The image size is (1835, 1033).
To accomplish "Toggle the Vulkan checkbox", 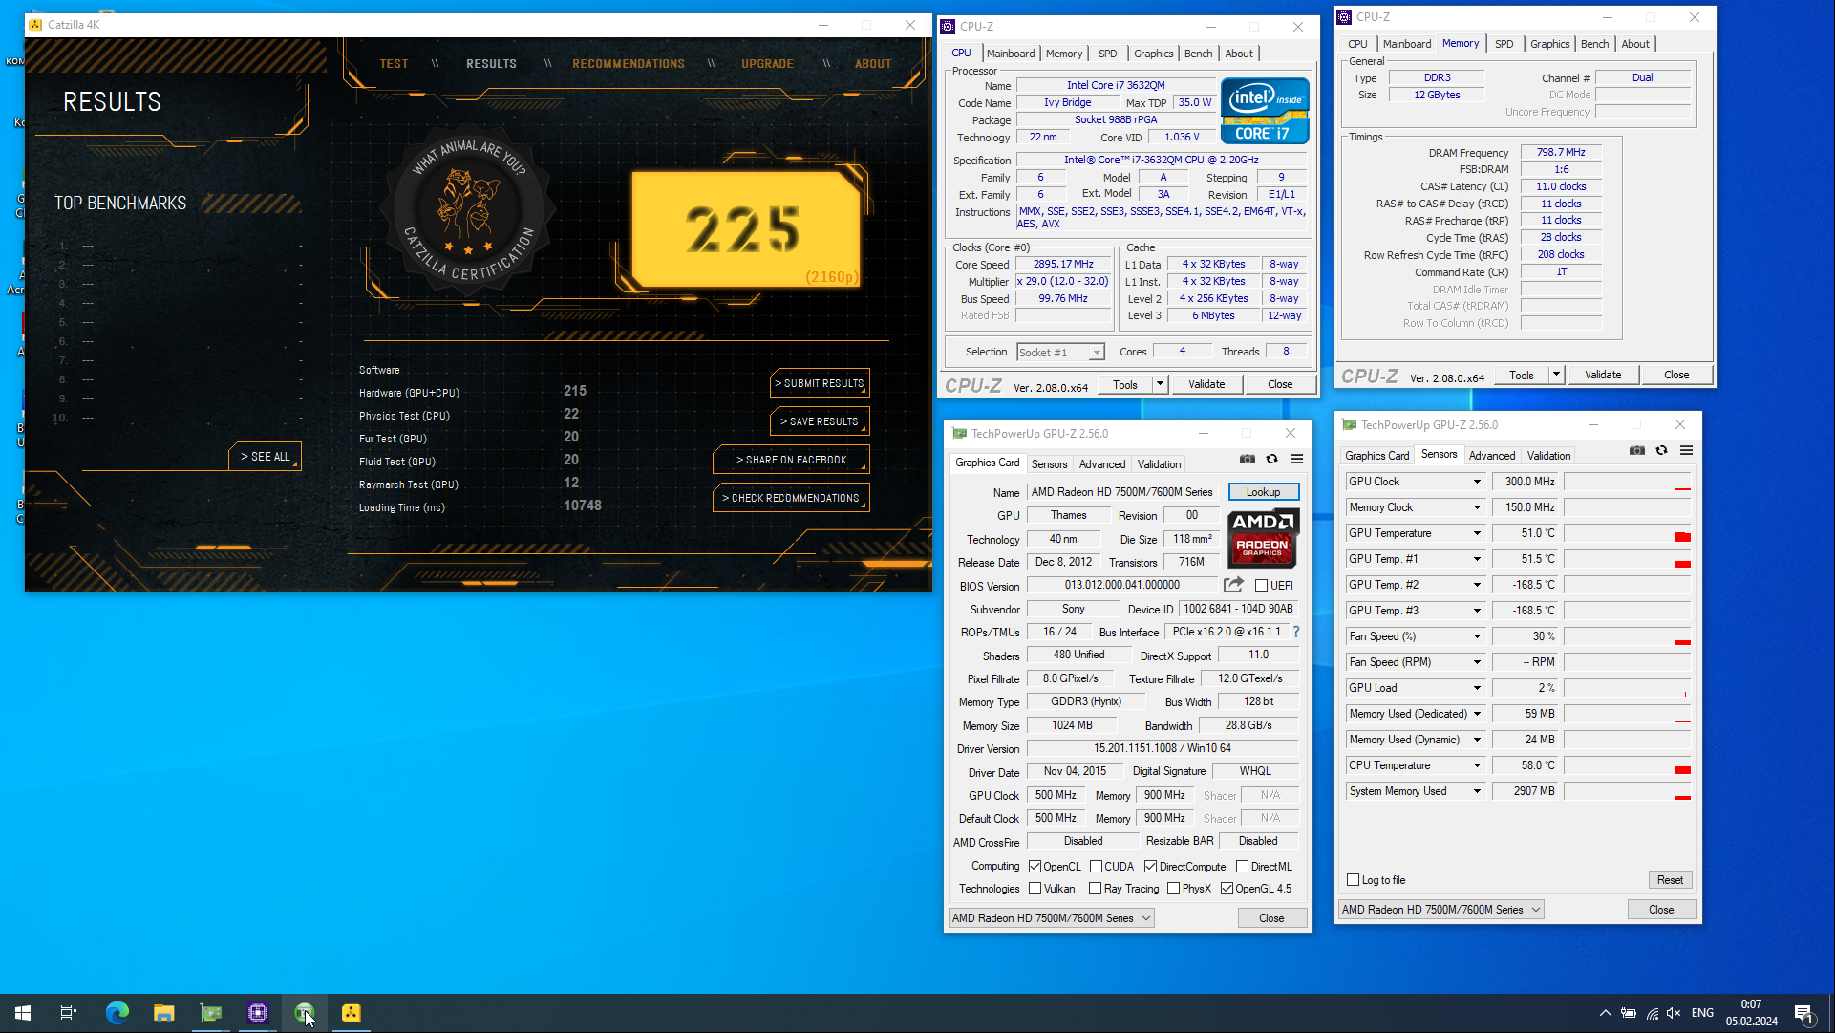I will pyautogui.click(x=1035, y=889).
